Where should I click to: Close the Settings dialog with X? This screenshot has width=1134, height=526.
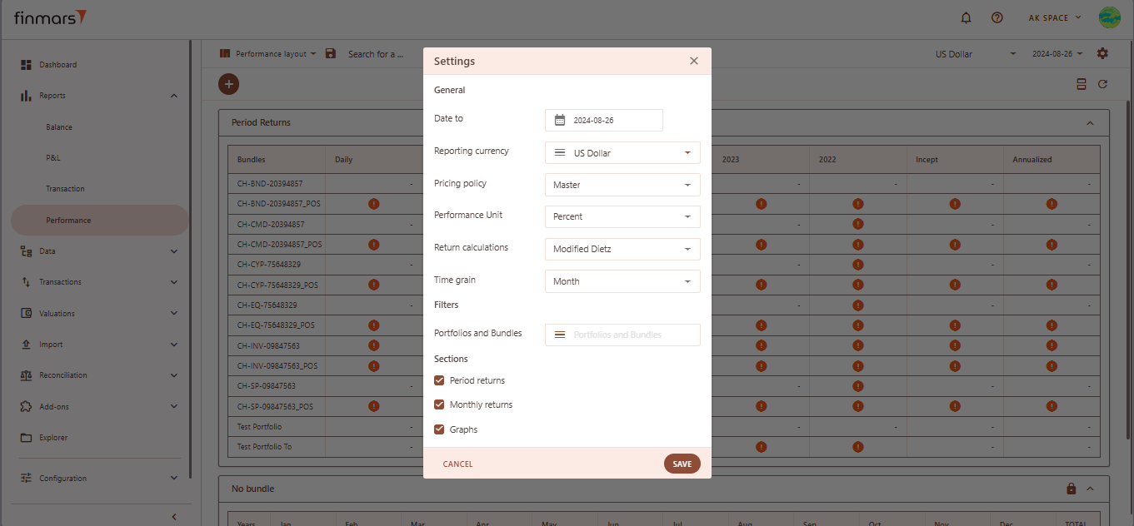pyautogui.click(x=693, y=61)
